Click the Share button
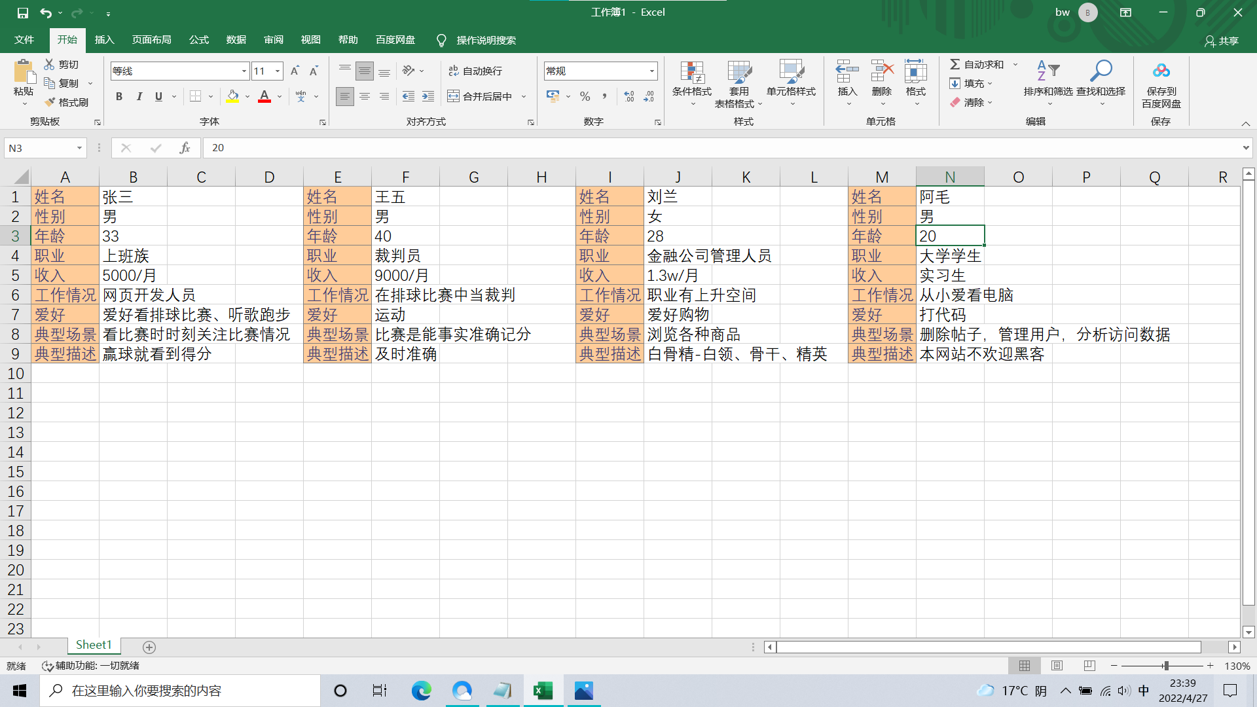The image size is (1257, 707). [x=1222, y=41]
